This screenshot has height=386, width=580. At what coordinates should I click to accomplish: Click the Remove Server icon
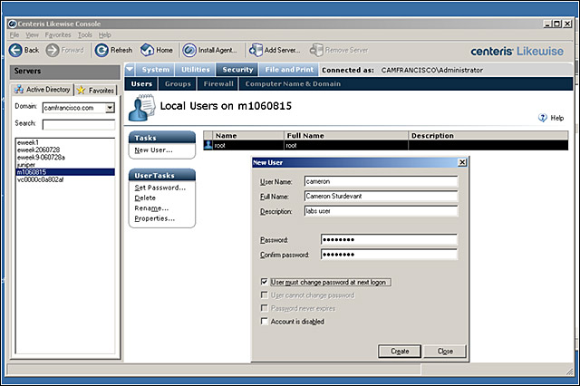click(x=316, y=50)
